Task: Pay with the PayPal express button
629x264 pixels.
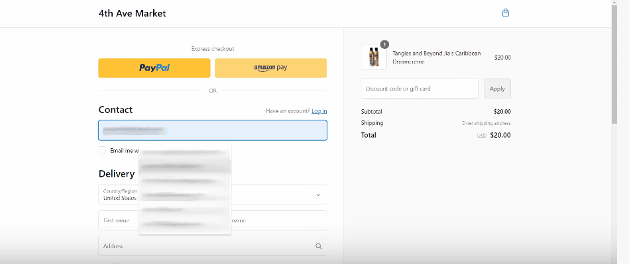Action: click(154, 68)
